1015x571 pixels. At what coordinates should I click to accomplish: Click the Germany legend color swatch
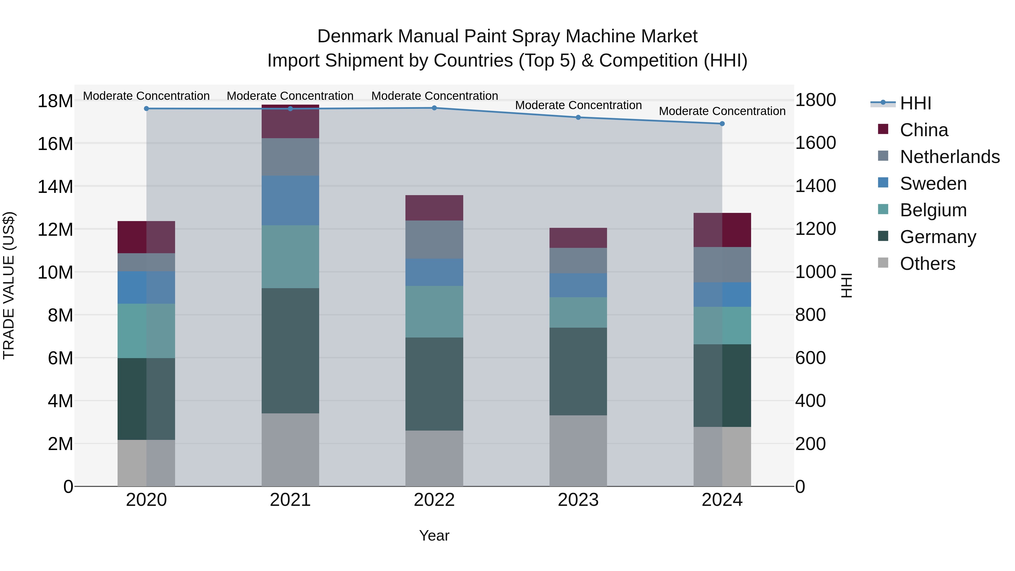[x=883, y=236]
